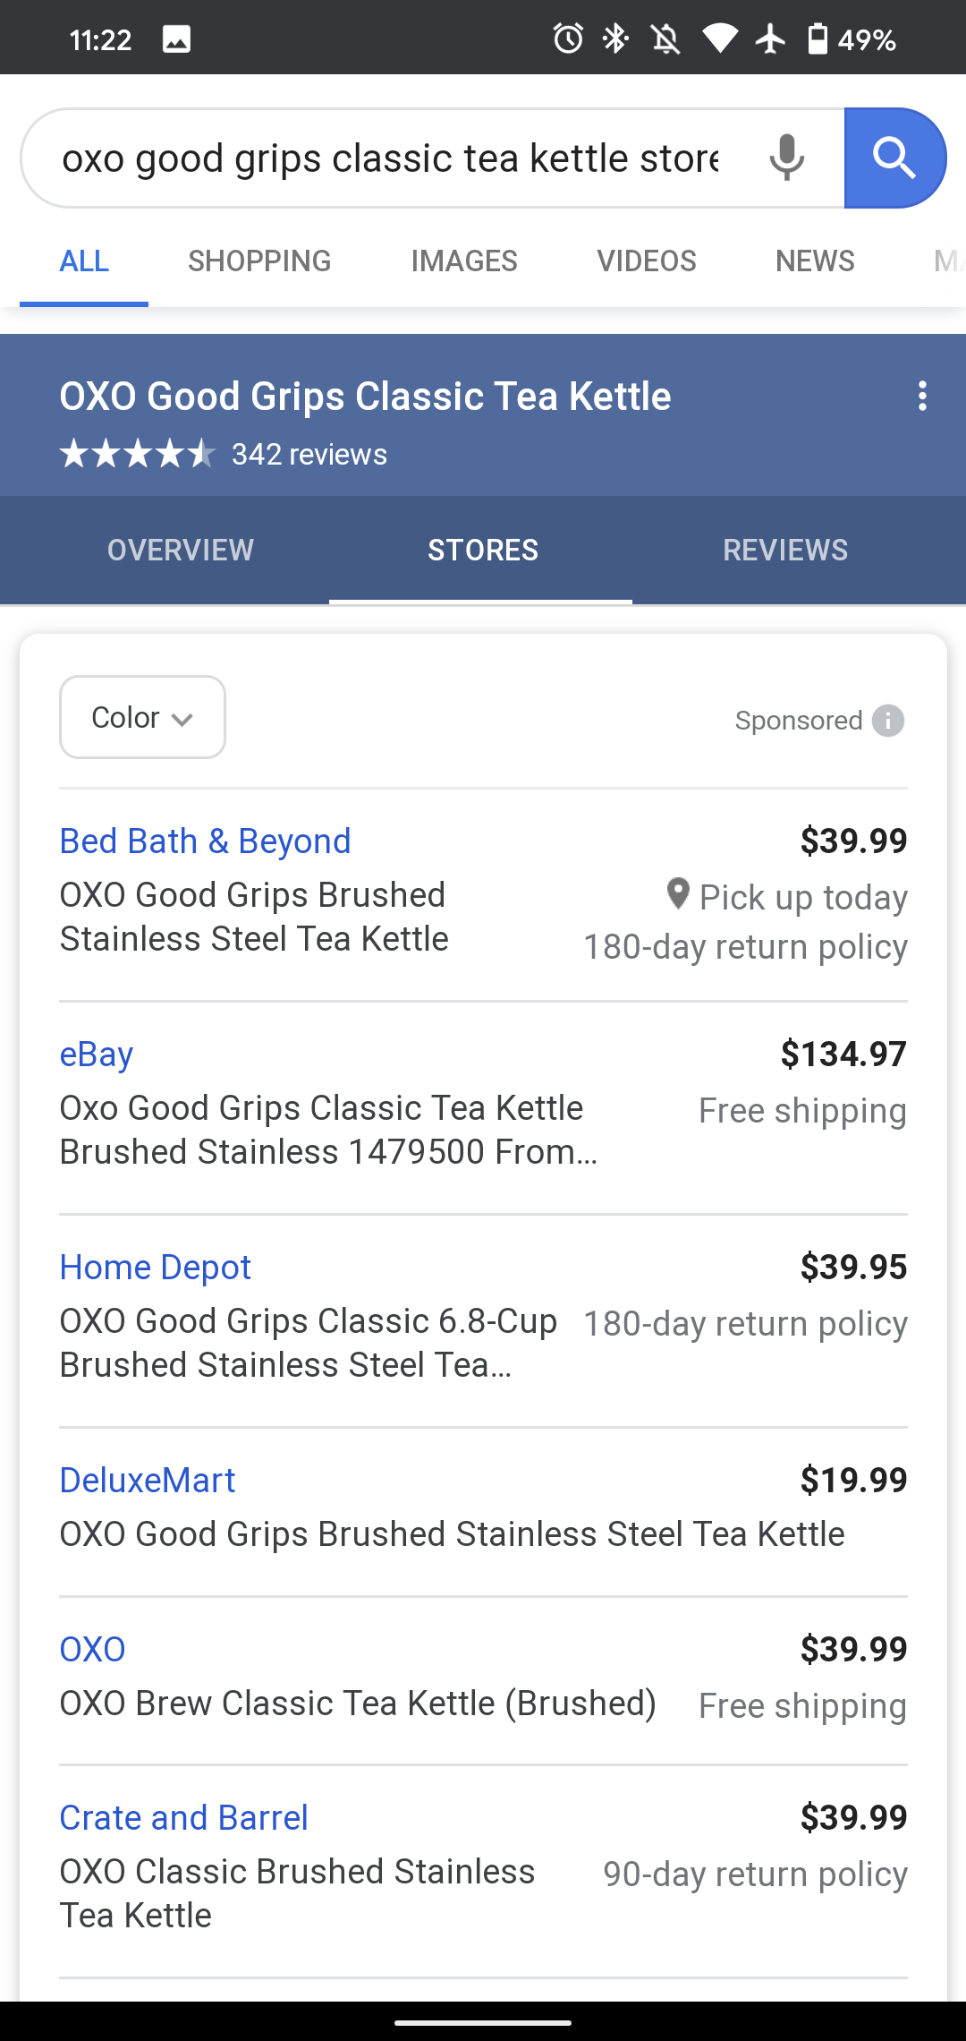Open the Bed Bath & Beyond store link

(x=205, y=841)
